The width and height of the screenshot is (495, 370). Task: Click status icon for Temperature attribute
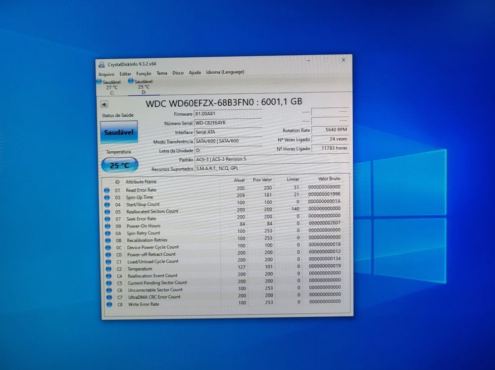108,269
